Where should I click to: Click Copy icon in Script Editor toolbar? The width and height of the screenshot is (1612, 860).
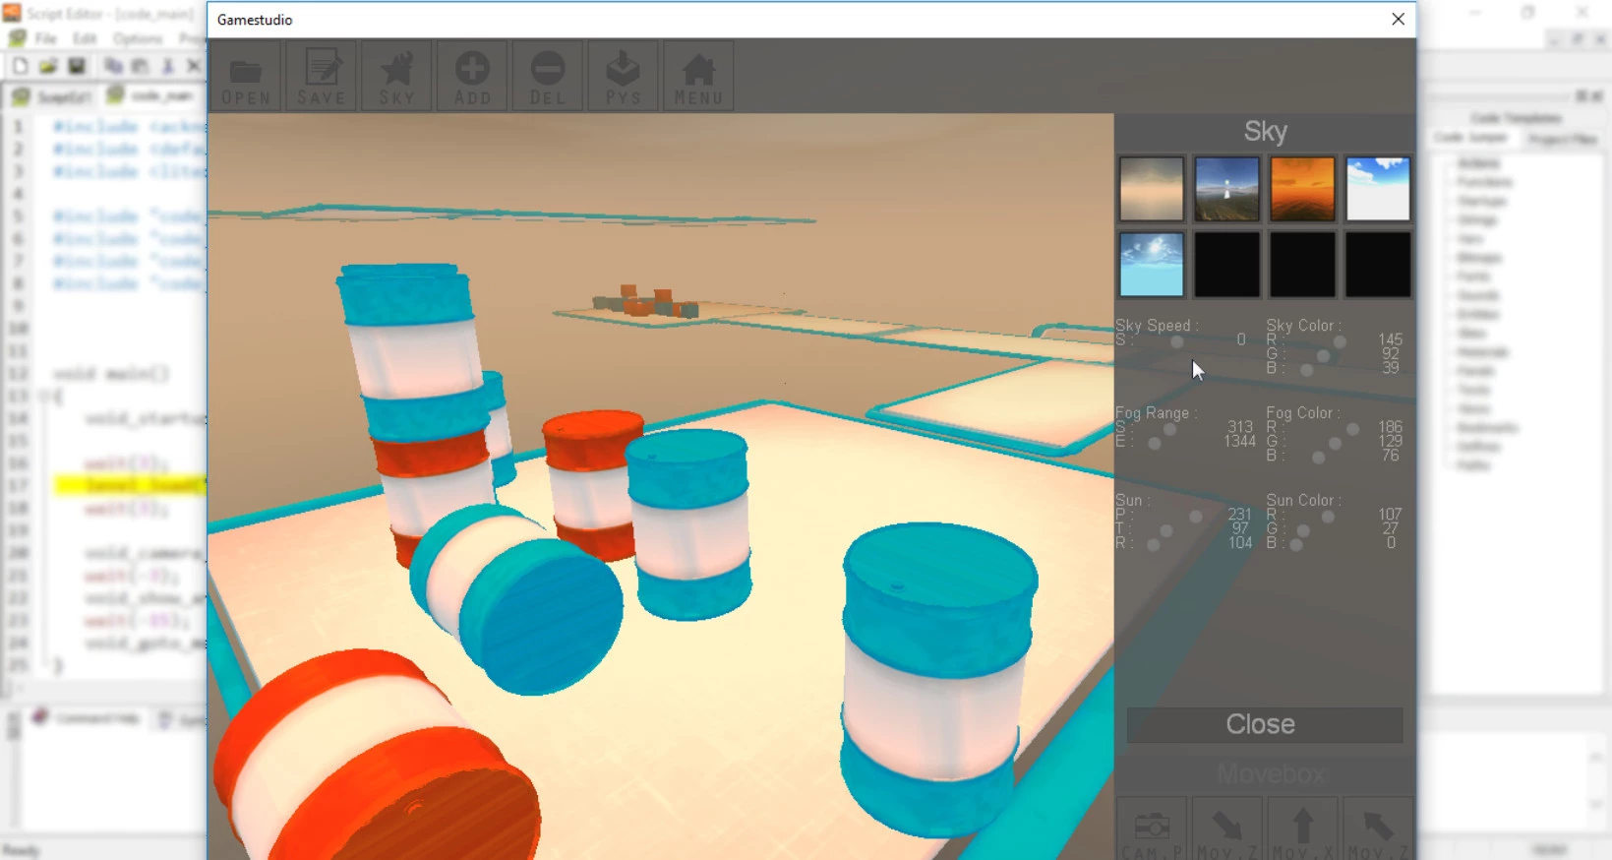click(113, 66)
